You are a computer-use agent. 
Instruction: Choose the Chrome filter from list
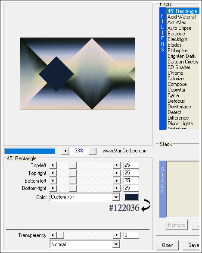coord(175,73)
